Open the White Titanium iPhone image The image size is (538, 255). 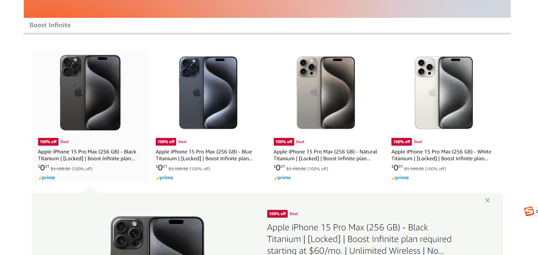[x=444, y=93]
